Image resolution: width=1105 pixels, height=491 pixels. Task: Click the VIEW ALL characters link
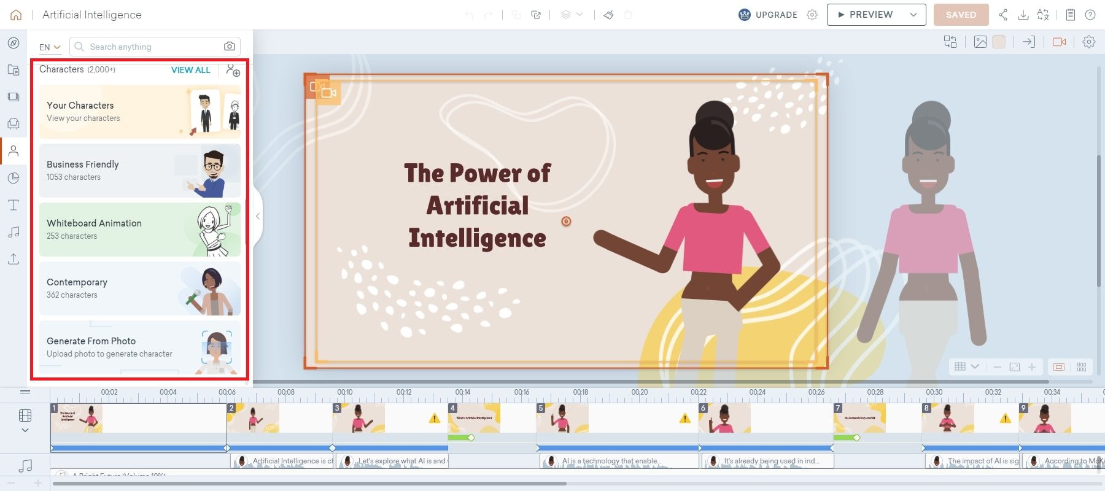coord(190,70)
